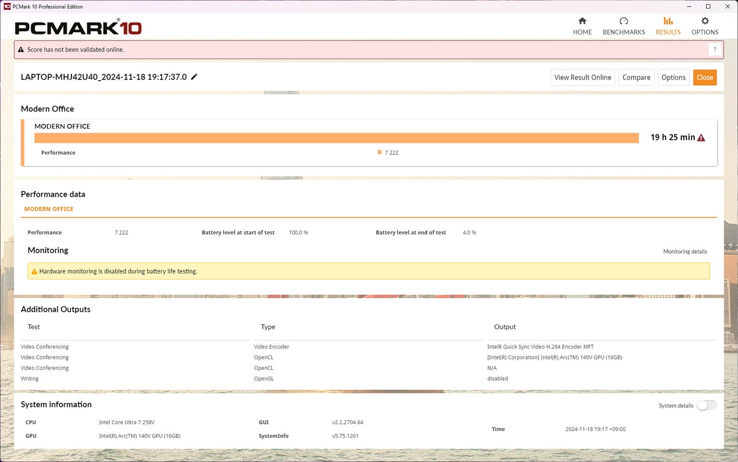Click the Type column header
Viewport: 738px width, 462px height.
tap(268, 327)
